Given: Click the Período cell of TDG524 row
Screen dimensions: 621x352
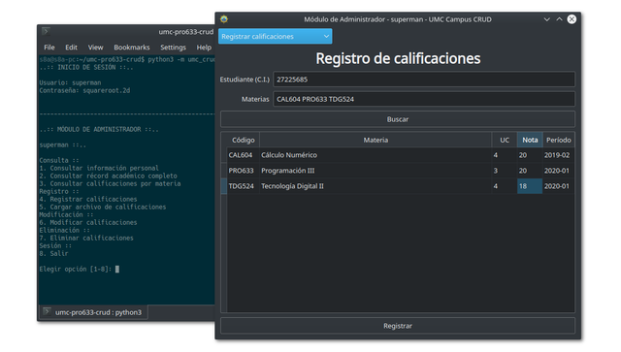Looking at the screenshot, I should pos(559,186).
